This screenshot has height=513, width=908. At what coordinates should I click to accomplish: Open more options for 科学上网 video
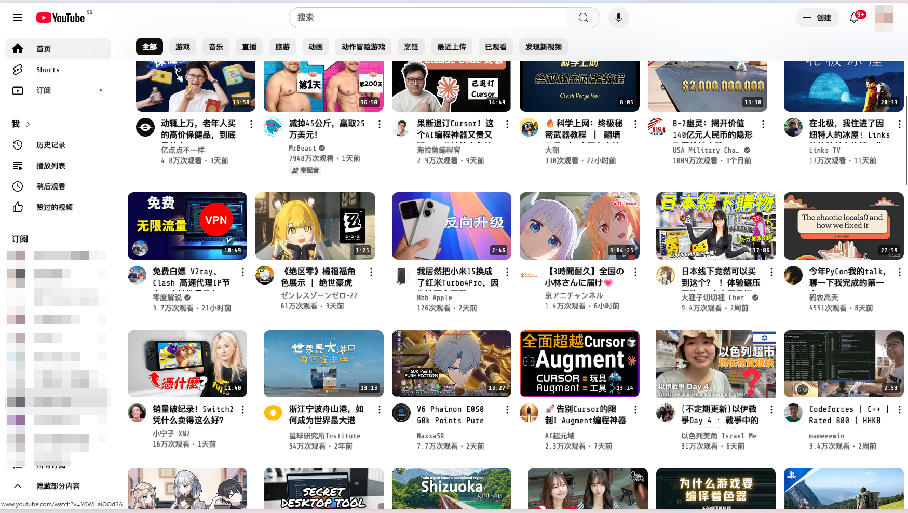click(x=635, y=124)
